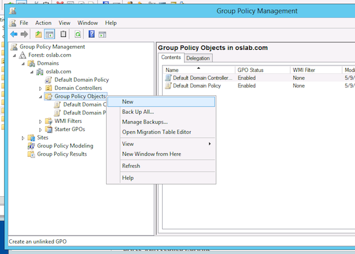Switch to the Delegation tab
This screenshot has height=254, width=355.
198,58
